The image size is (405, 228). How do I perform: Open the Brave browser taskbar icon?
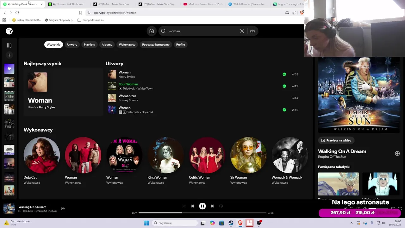(x=240, y=223)
